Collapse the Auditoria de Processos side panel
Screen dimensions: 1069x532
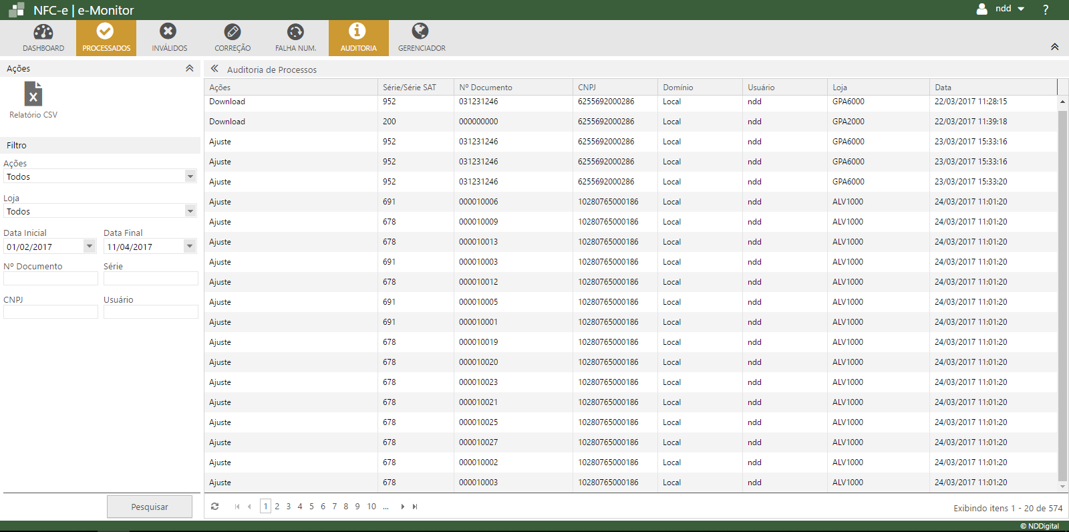(x=214, y=69)
